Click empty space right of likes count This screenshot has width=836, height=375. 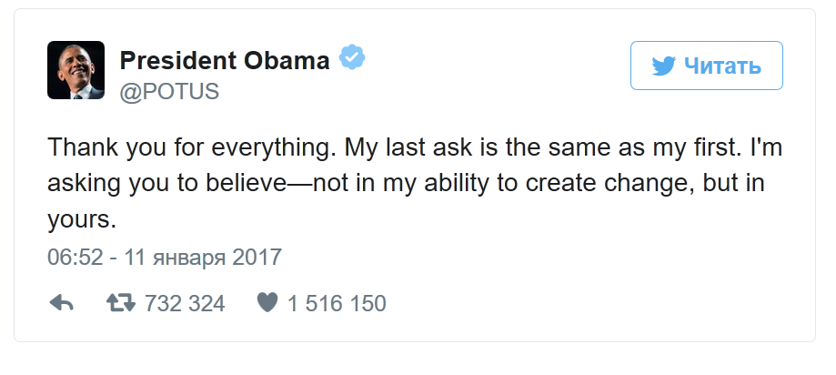pos(591,303)
